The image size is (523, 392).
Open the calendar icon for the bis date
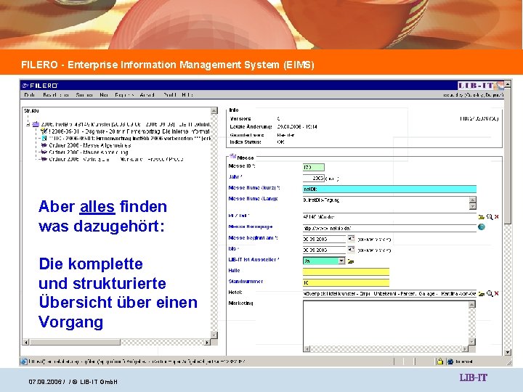351,250
